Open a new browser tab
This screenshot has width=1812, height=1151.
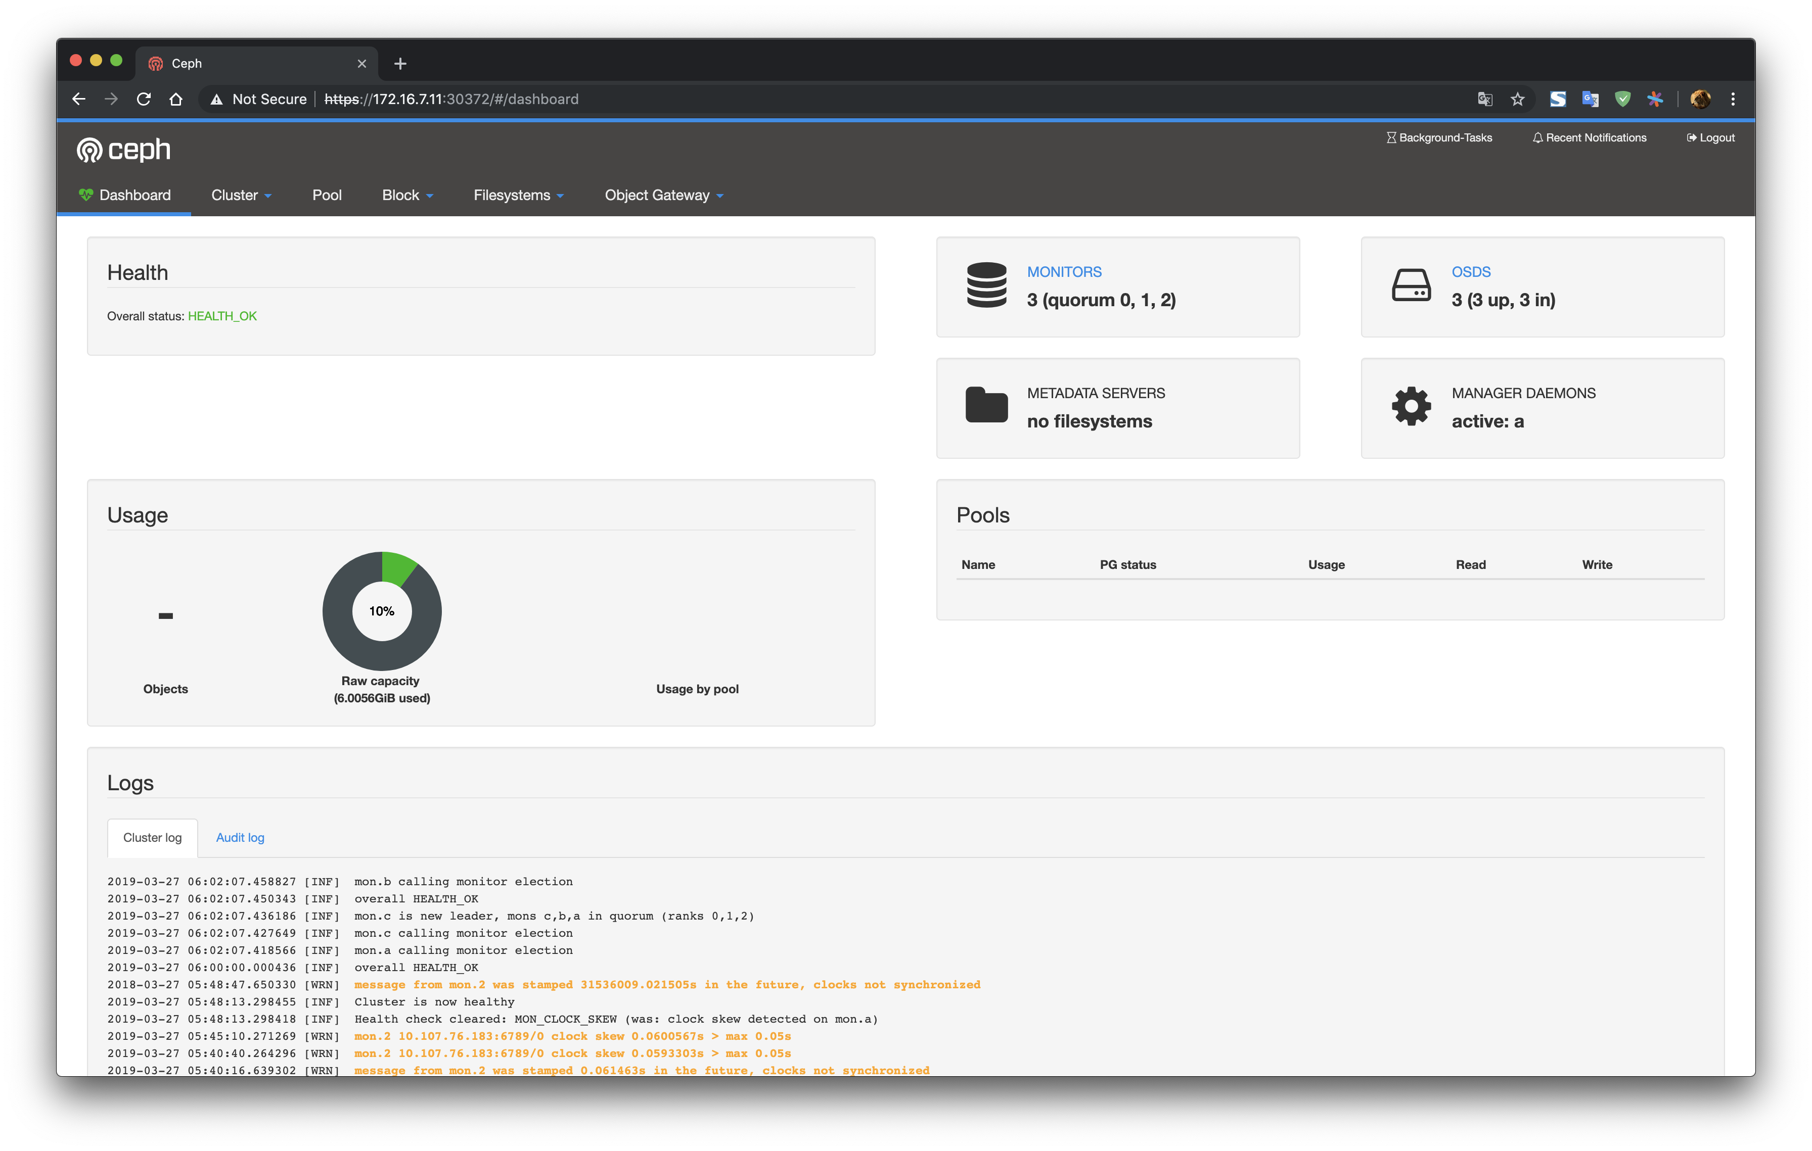coord(400,64)
